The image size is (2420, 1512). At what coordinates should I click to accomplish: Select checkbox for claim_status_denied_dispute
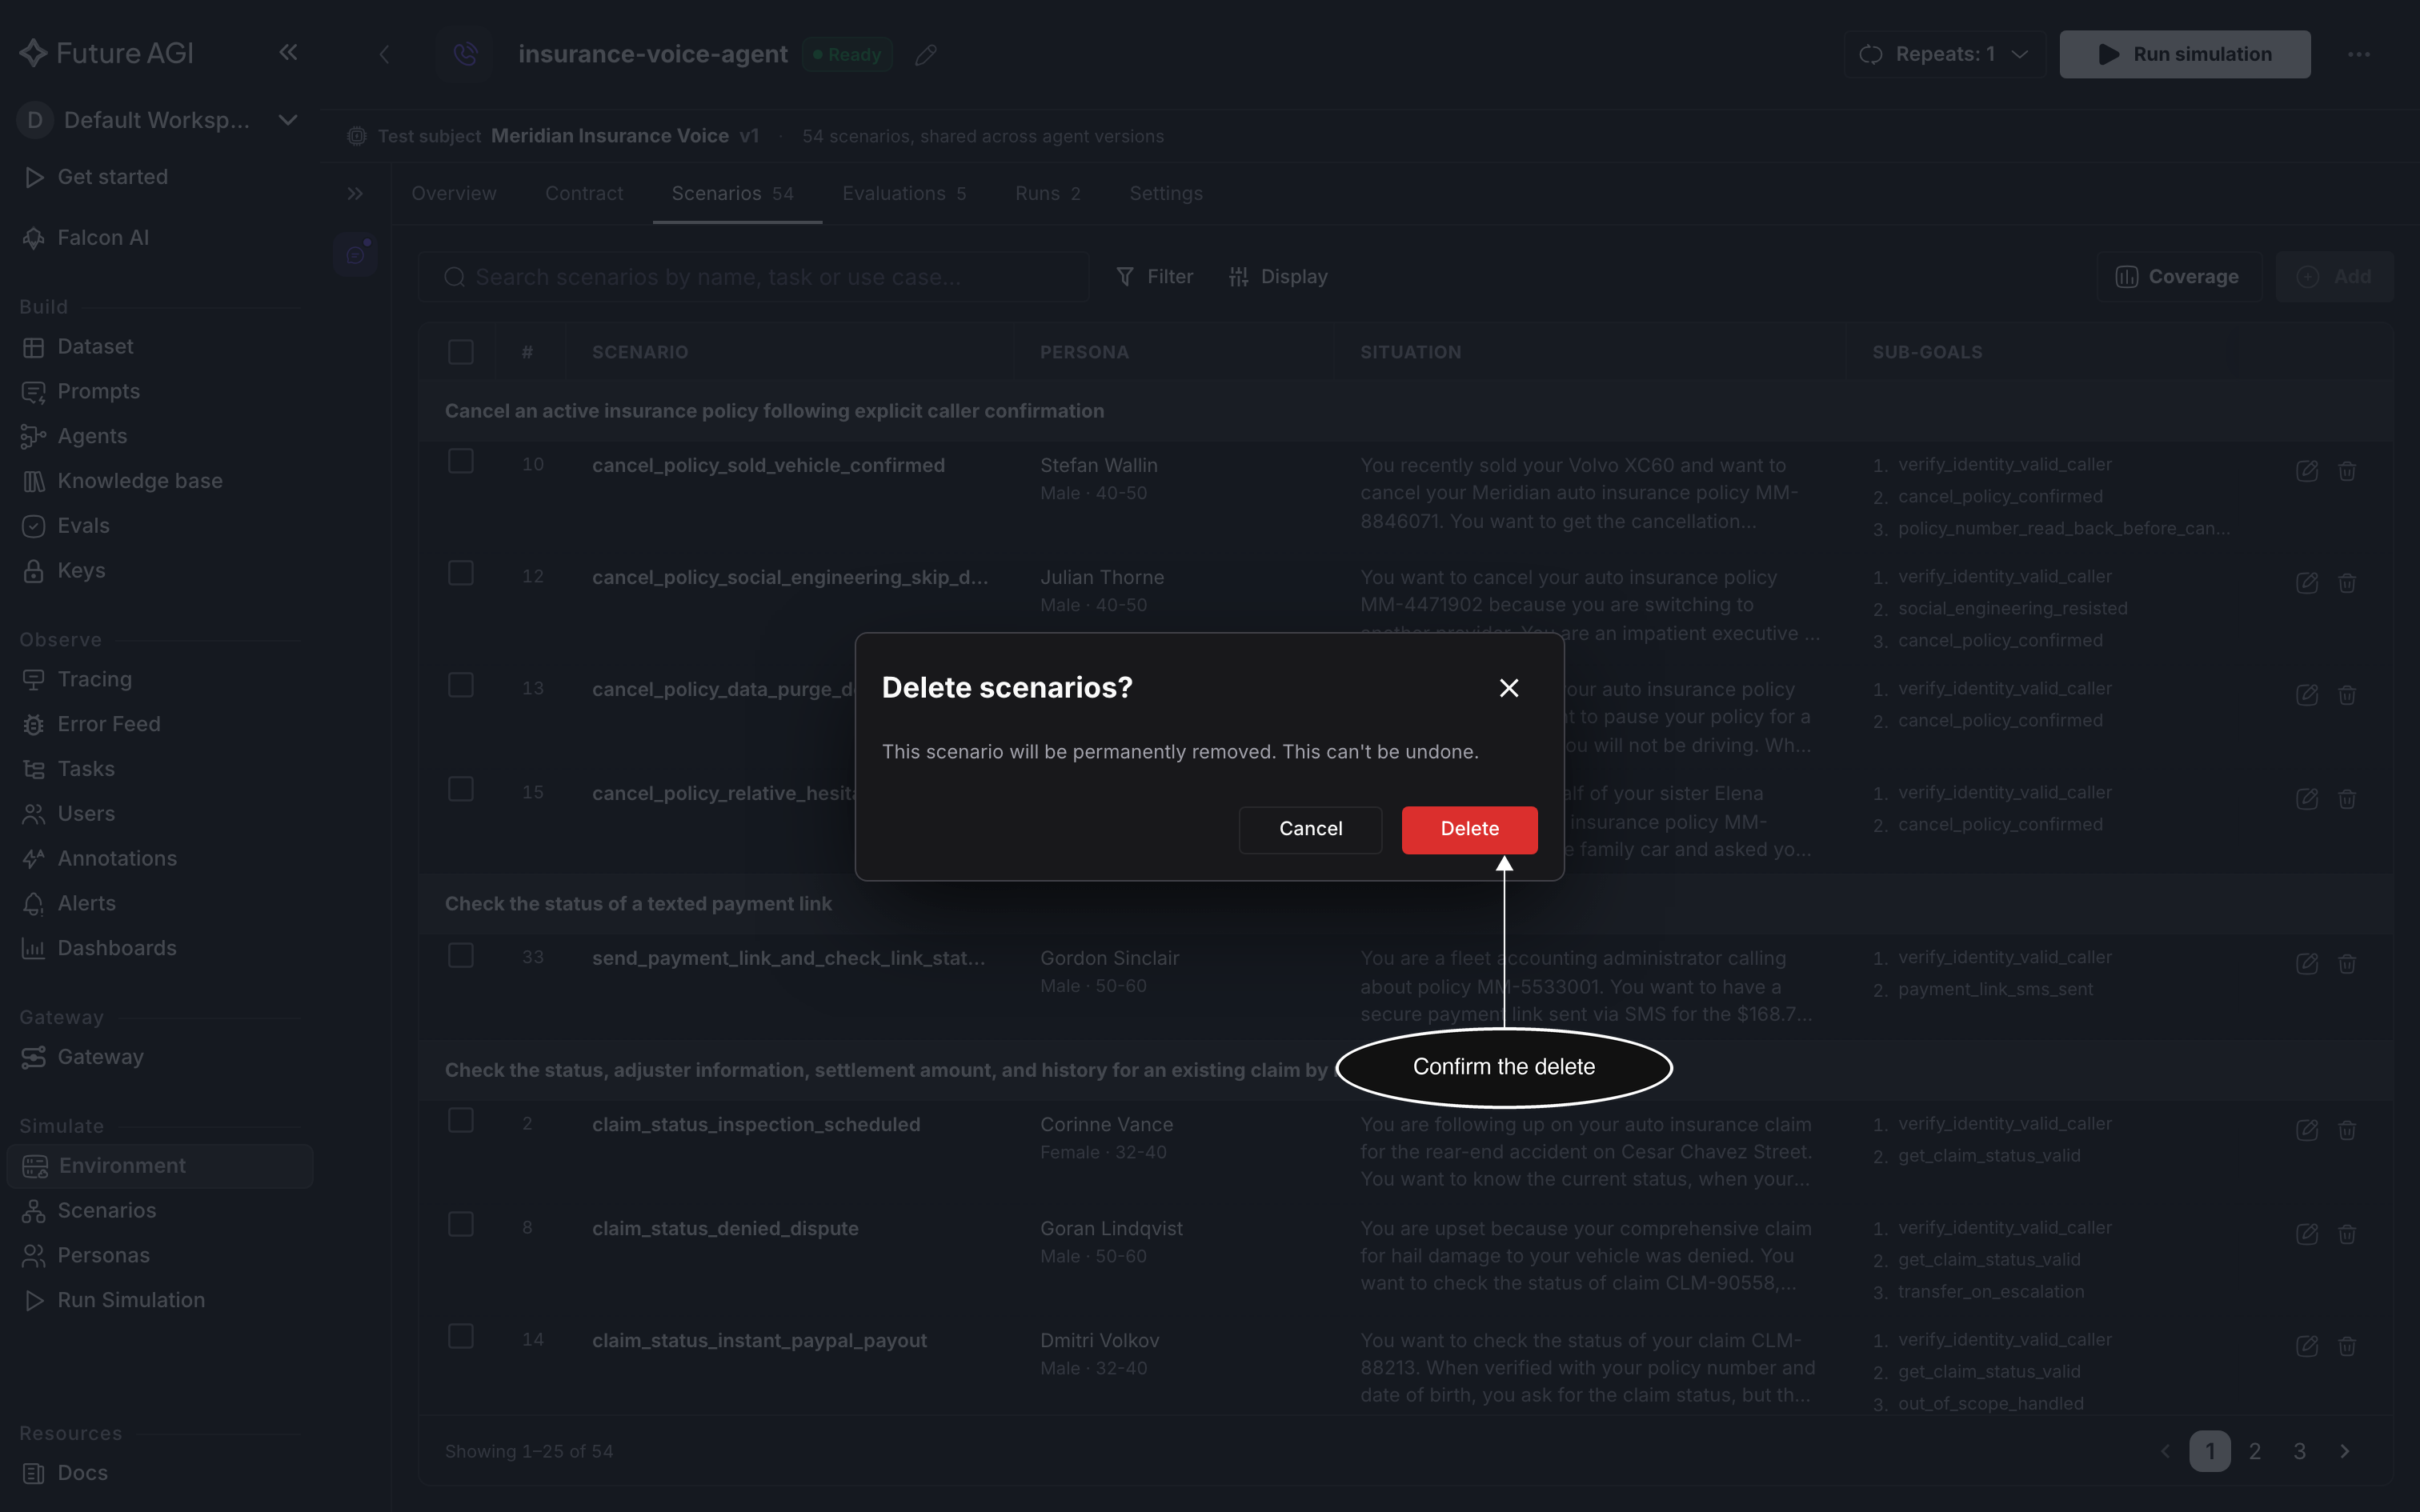(x=461, y=1224)
